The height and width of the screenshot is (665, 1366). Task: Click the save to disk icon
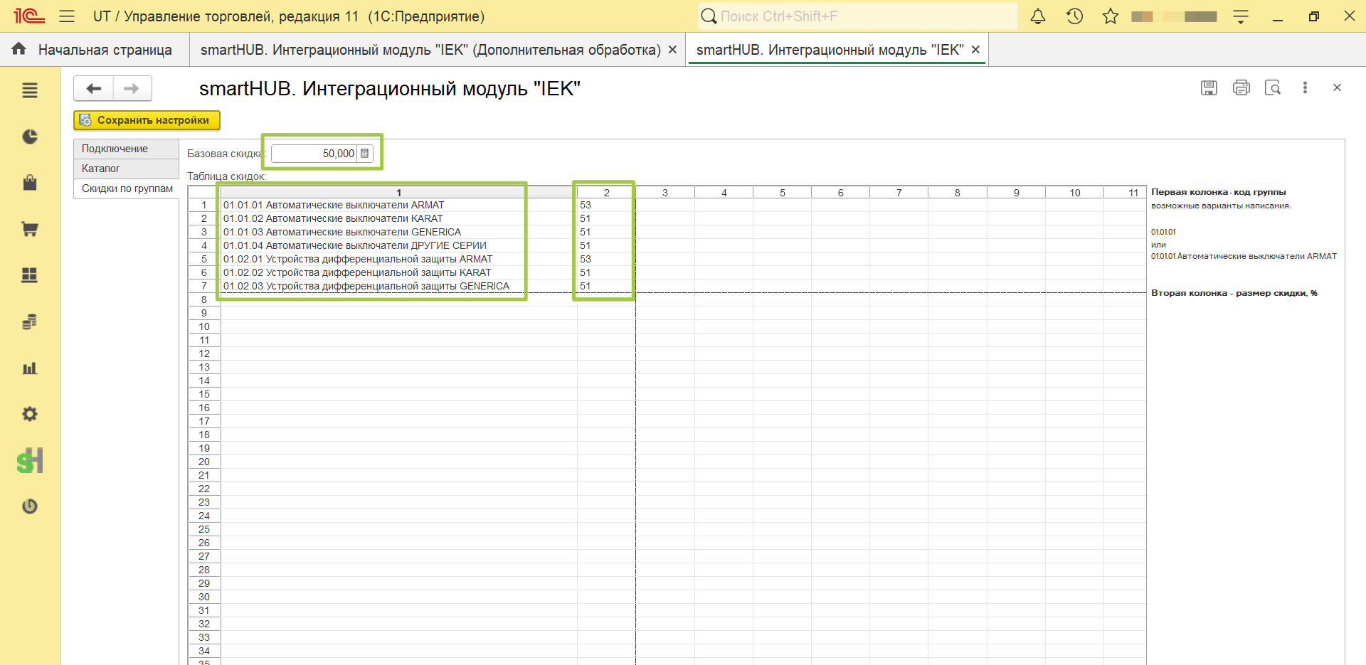pyautogui.click(x=1209, y=87)
